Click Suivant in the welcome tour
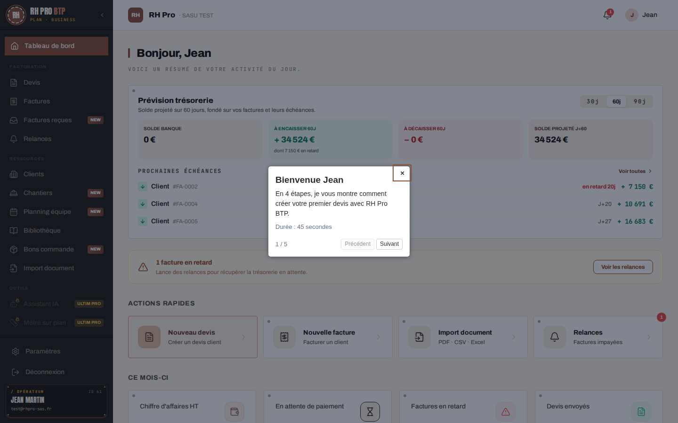 389,244
